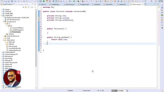The width and height of the screenshot is (164, 92).
Task: Open the Navigator view tab
Action: pos(23,4)
